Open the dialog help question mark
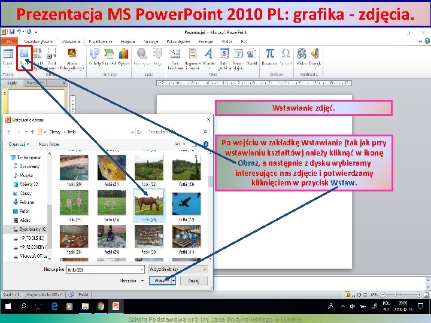This screenshot has width=431, height=323. [x=205, y=144]
